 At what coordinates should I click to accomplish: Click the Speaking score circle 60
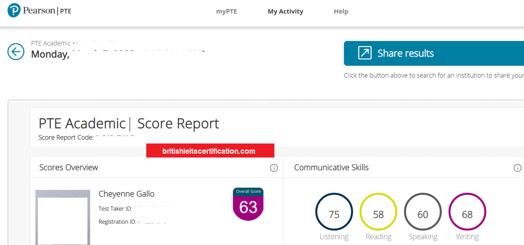[423, 212]
